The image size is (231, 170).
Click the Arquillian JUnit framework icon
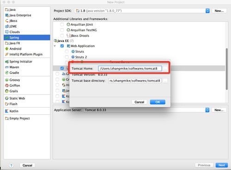(68, 24)
